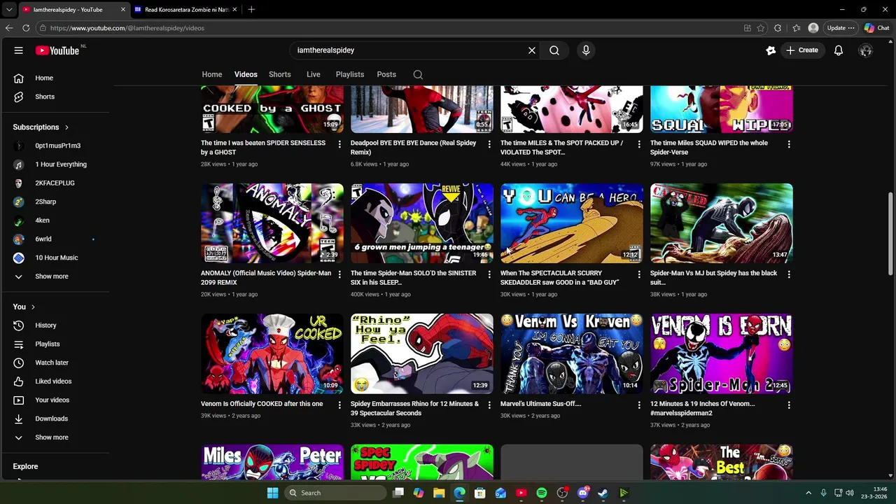Start voice search with the microphone

(x=586, y=50)
